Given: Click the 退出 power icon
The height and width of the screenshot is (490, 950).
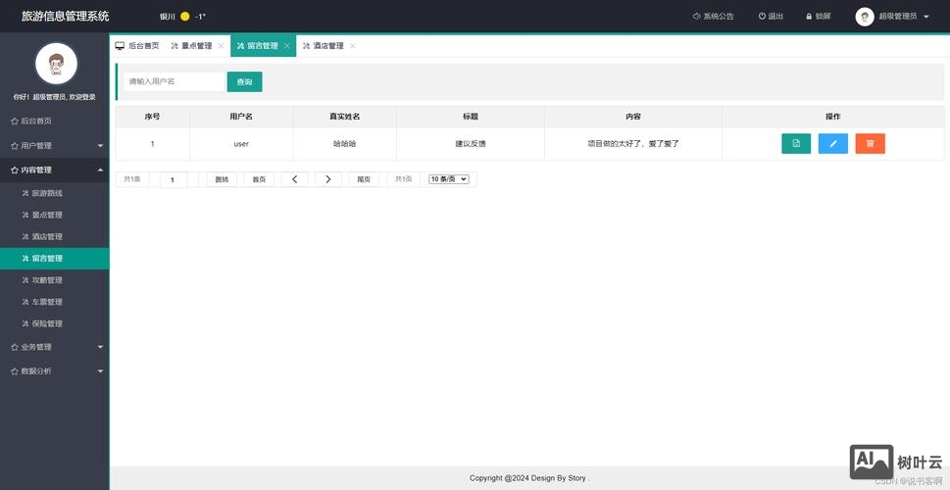Looking at the screenshot, I should (762, 17).
